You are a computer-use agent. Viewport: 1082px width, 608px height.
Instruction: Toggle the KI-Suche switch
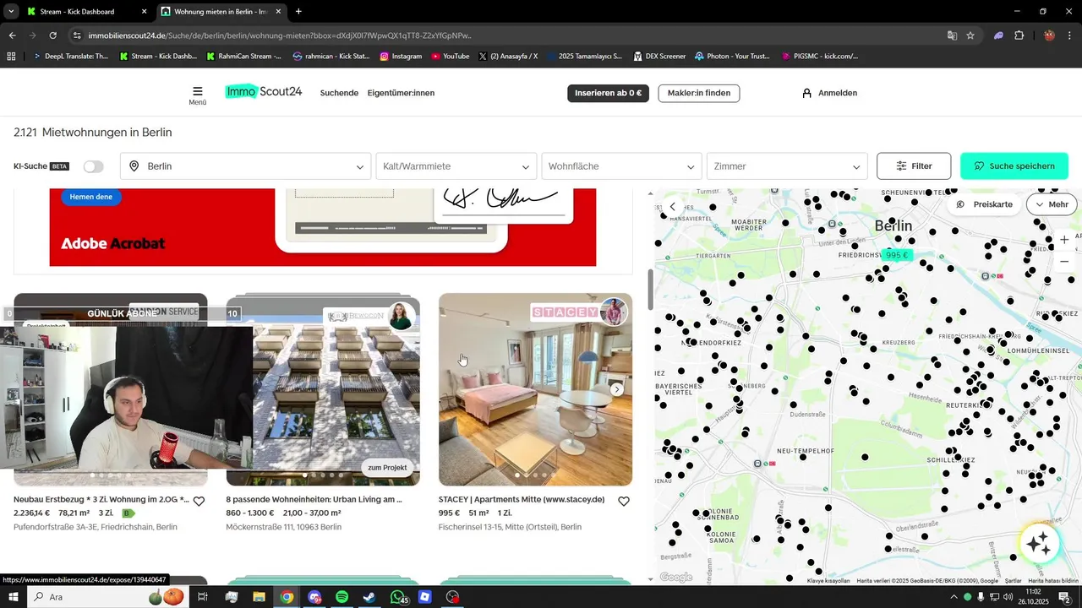pos(93,166)
